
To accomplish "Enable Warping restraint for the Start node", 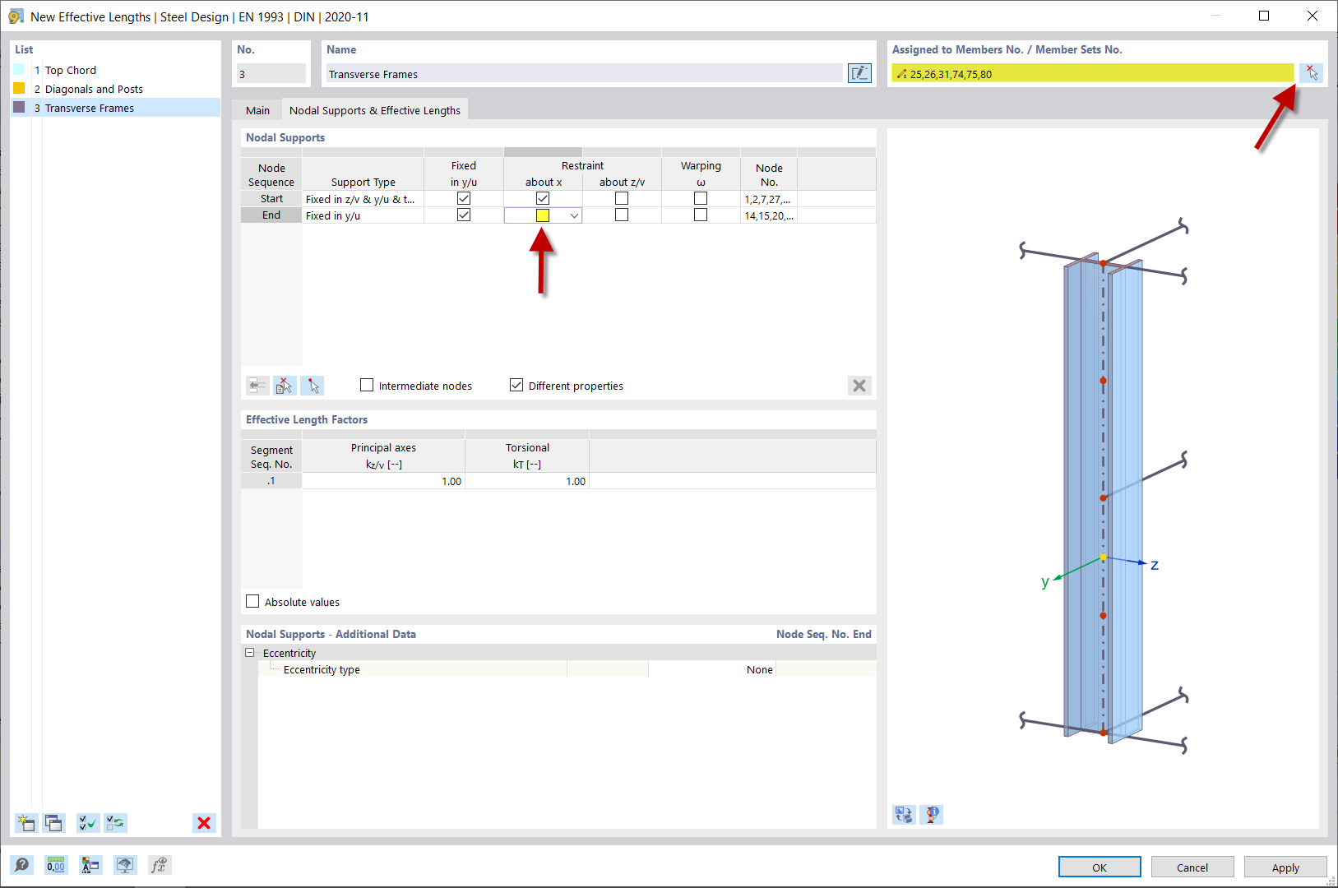I will click(x=700, y=197).
